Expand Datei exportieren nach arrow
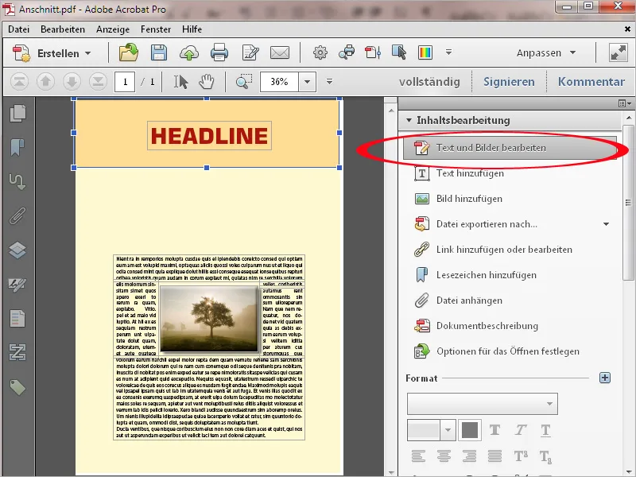 606,224
